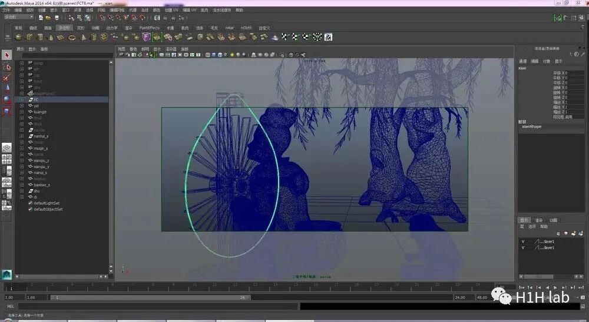Open the 通道 menu in the Channel Box
Screen dimensions: 589x322
coord(523,61)
